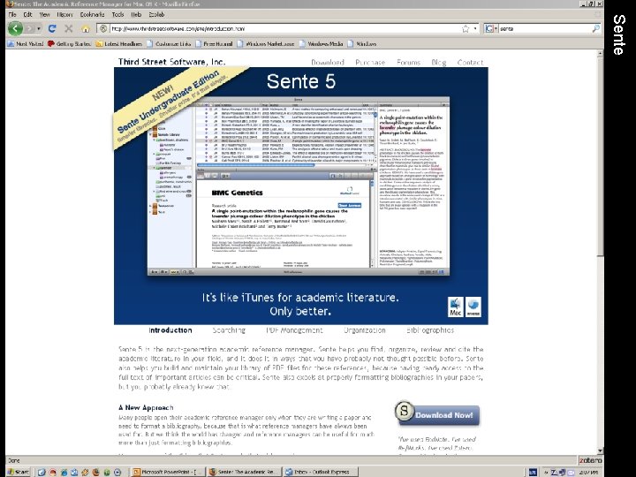Viewport: 636px width, 477px height.
Task: Switch to Inbox - Outlook Express taskbar button
Action: point(321,472)
